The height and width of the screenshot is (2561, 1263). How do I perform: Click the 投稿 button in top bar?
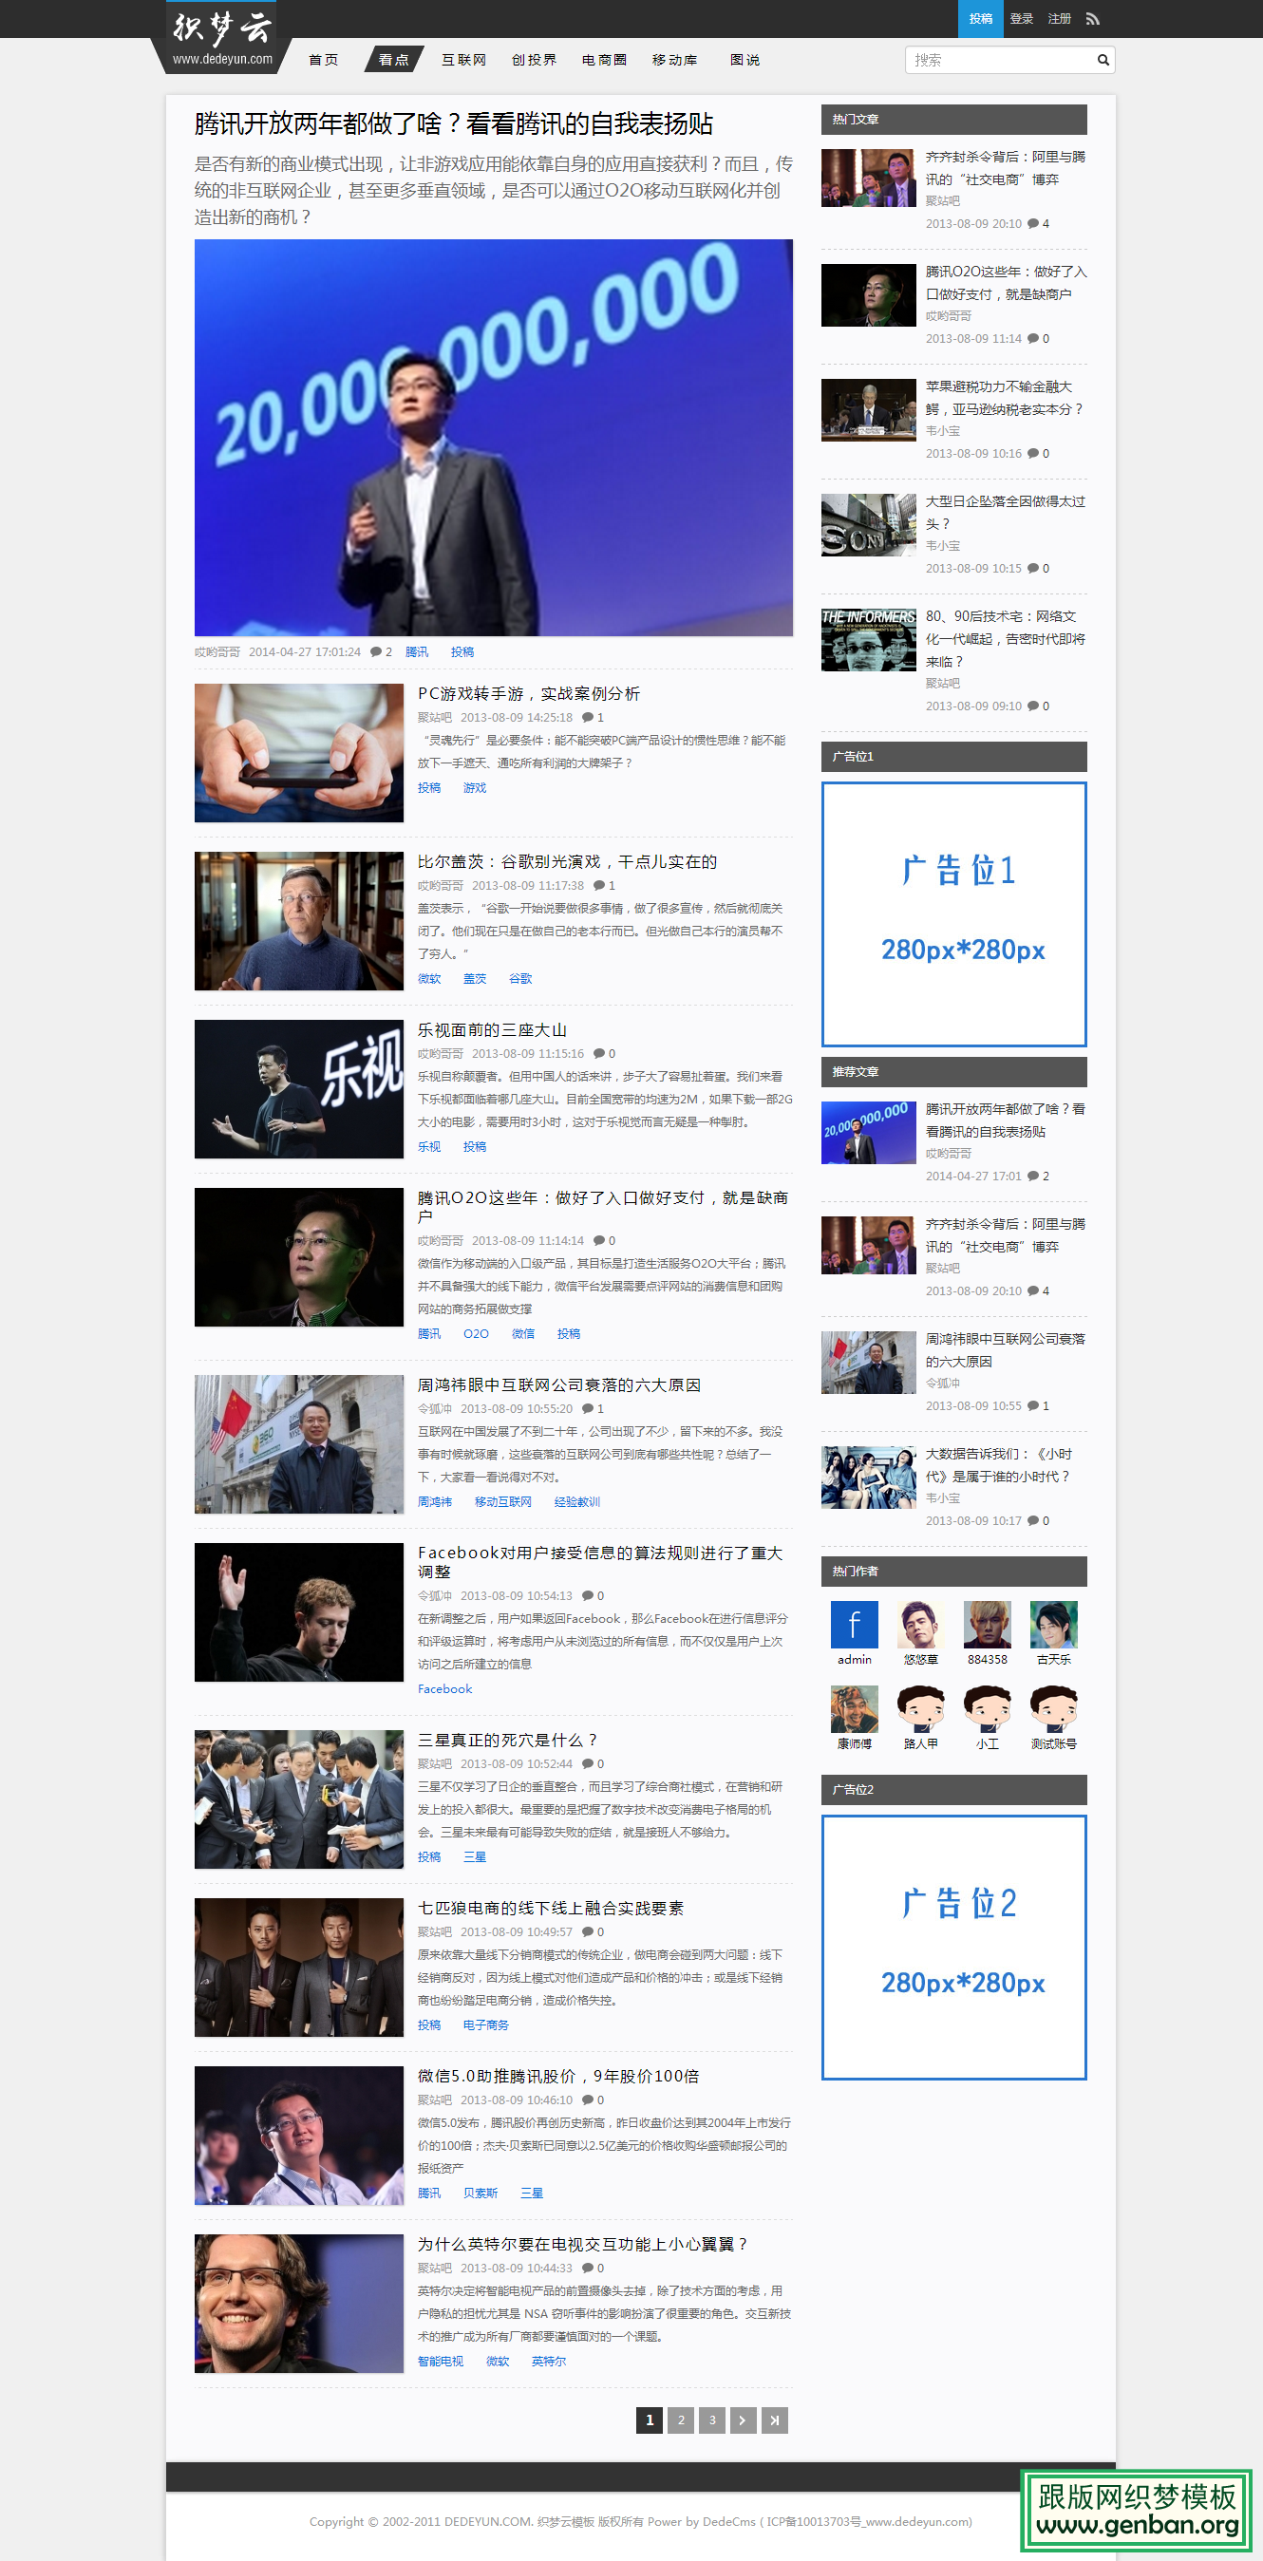[x=980, y=19]
